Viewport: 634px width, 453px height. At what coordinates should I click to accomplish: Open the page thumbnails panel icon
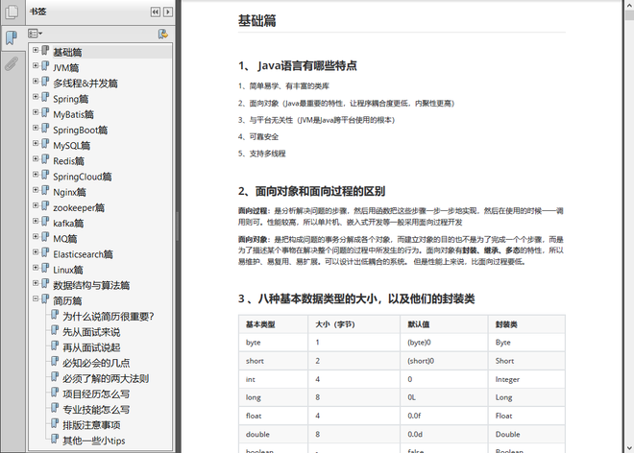(11, 12)
